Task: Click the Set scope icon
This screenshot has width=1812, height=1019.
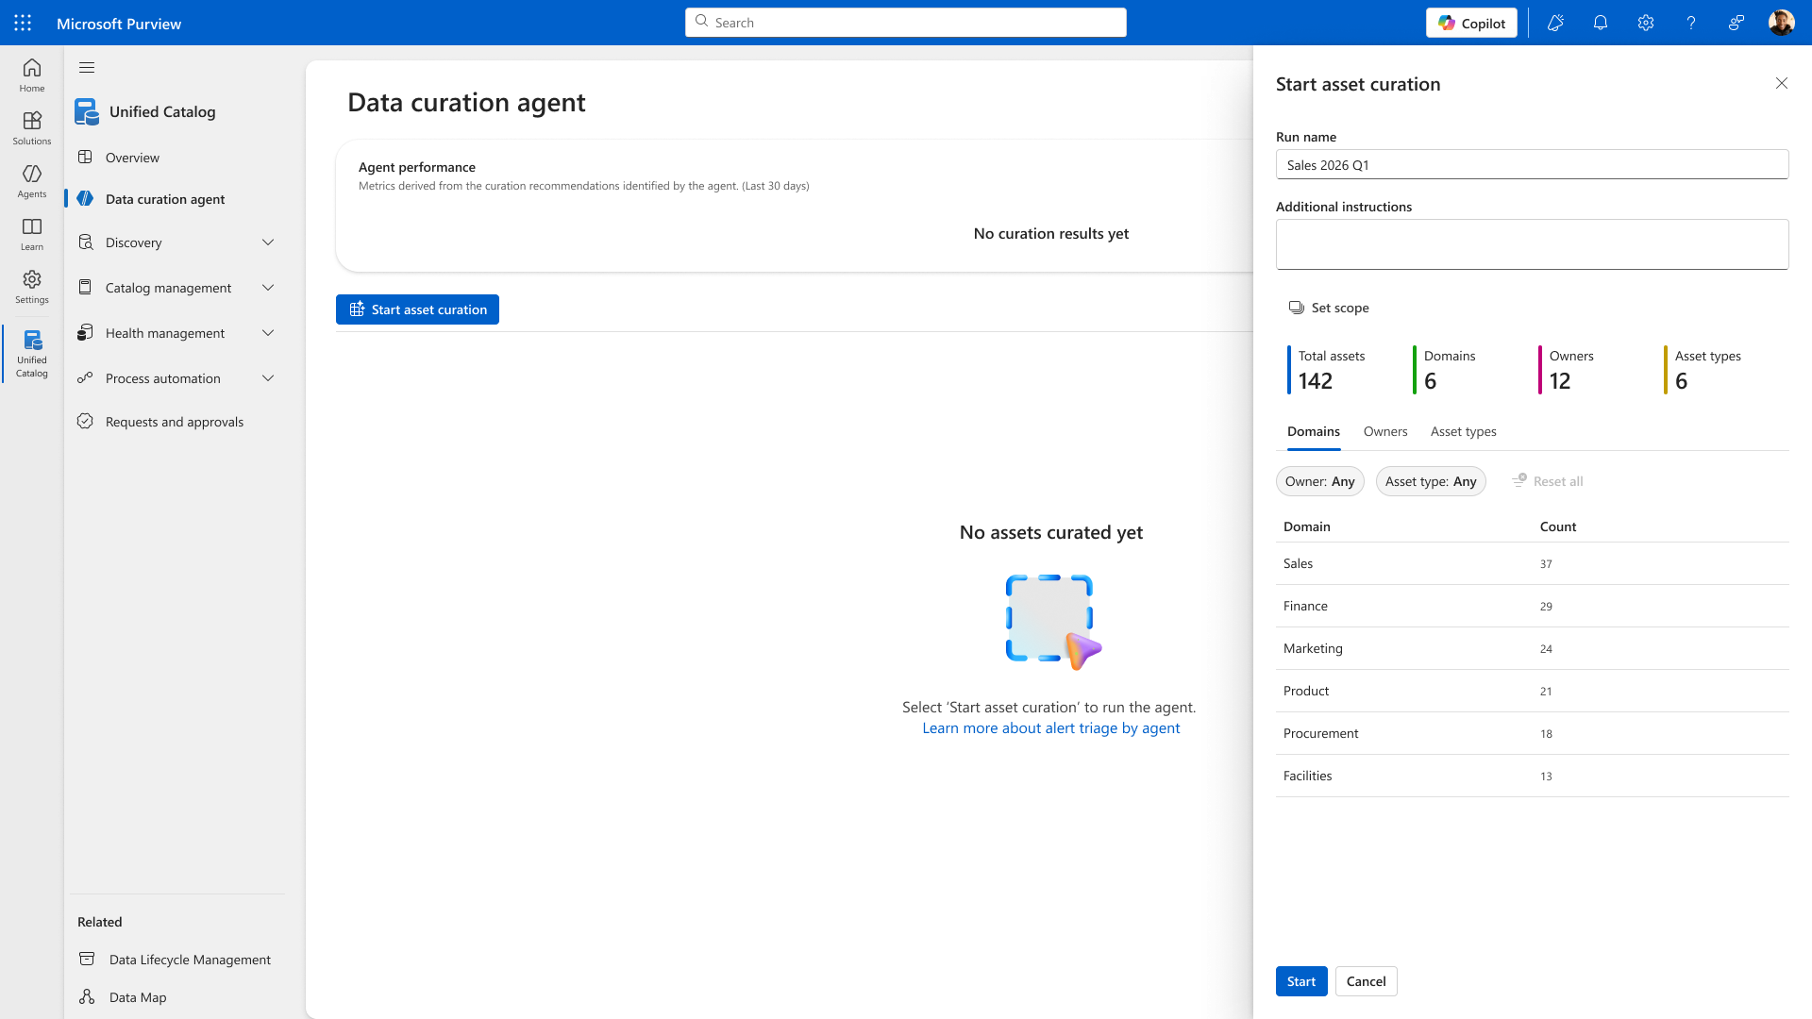Action: click(1297, 308)
